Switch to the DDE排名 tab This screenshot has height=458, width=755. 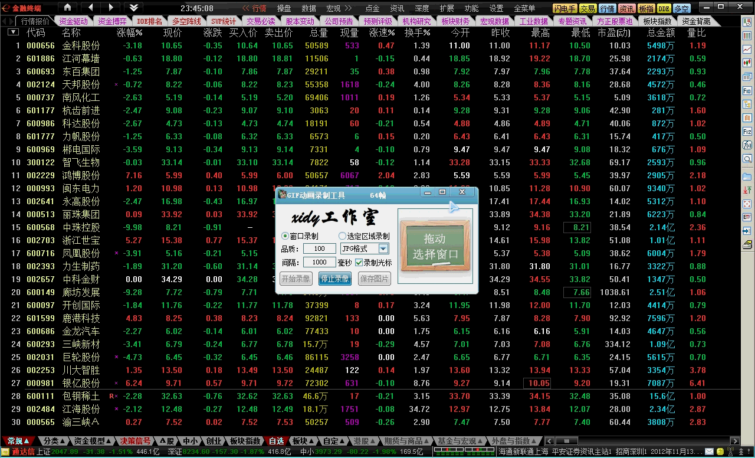coord(149,21)
